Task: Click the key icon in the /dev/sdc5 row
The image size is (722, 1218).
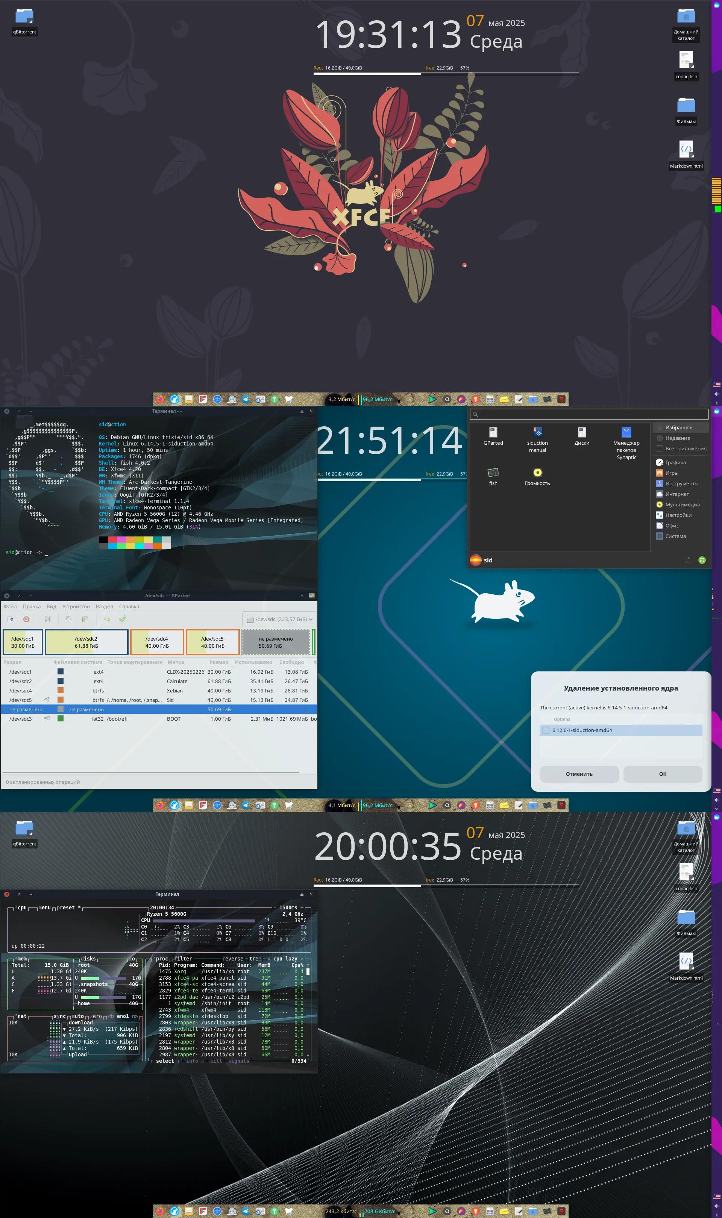Action: [47, 700]
